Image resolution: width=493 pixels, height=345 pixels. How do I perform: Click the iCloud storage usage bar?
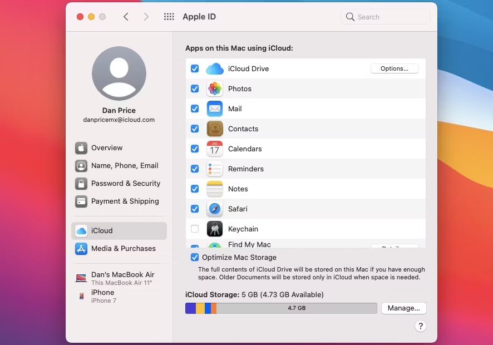(x=281, y=308)
